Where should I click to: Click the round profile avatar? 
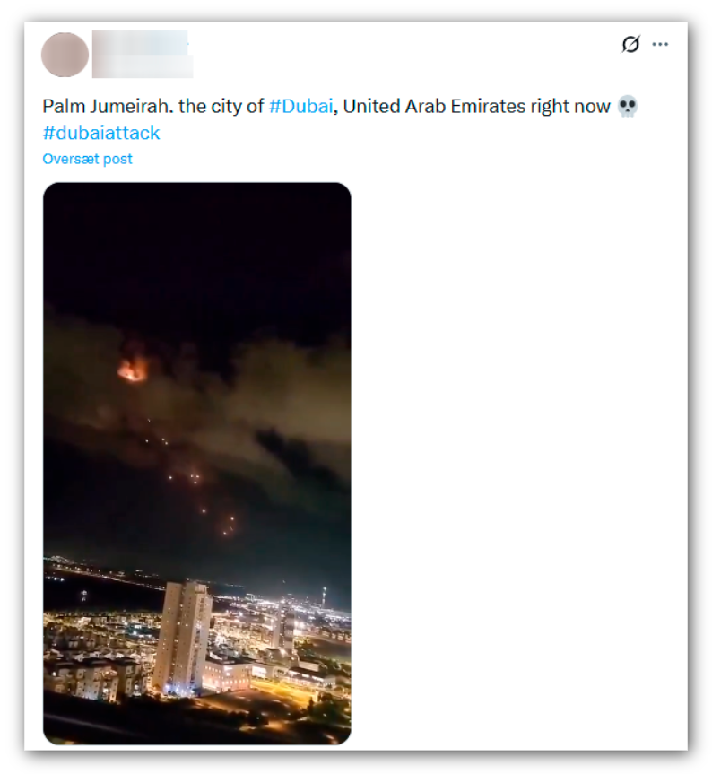[65, 55]
